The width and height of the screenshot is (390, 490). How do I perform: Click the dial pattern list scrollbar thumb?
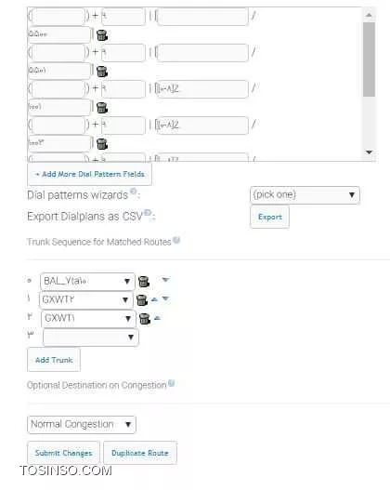(x=369, y=60)
